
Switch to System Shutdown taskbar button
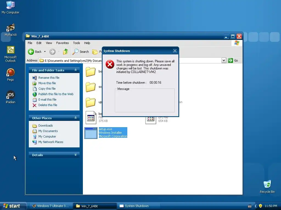pyautogui.click(x=139, y=206)
